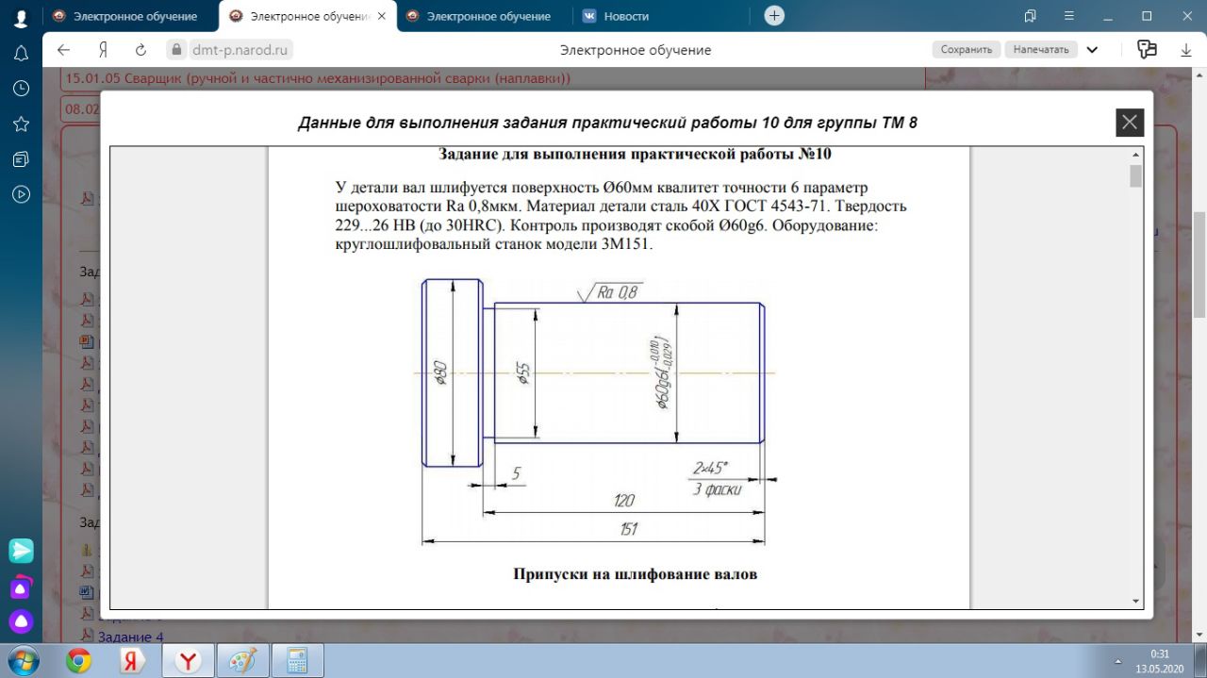Open the Yandex Я shortcut in taskbar
The width and height of the screenshot is (1207, 678).
133,661
